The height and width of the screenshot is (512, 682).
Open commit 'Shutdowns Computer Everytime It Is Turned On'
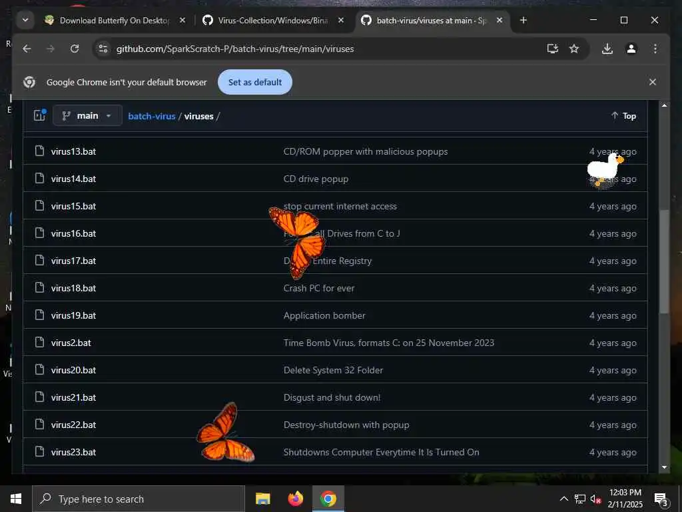[x=382, y=453]
